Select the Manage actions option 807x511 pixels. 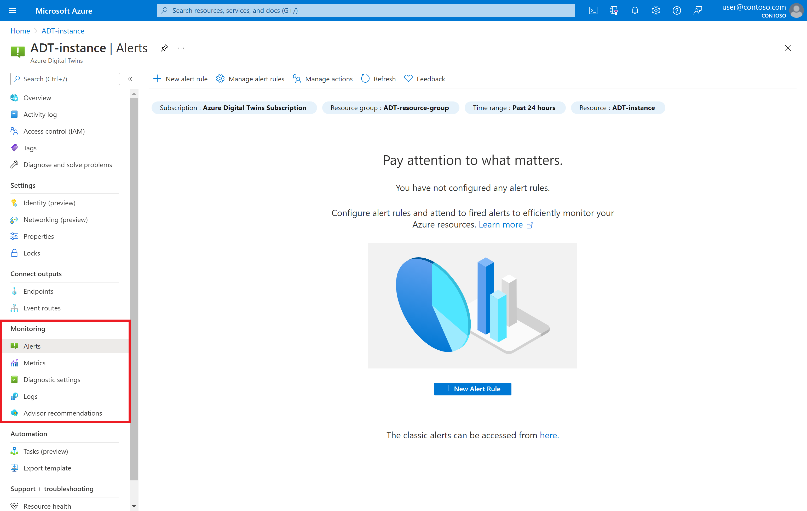[323, 78]
